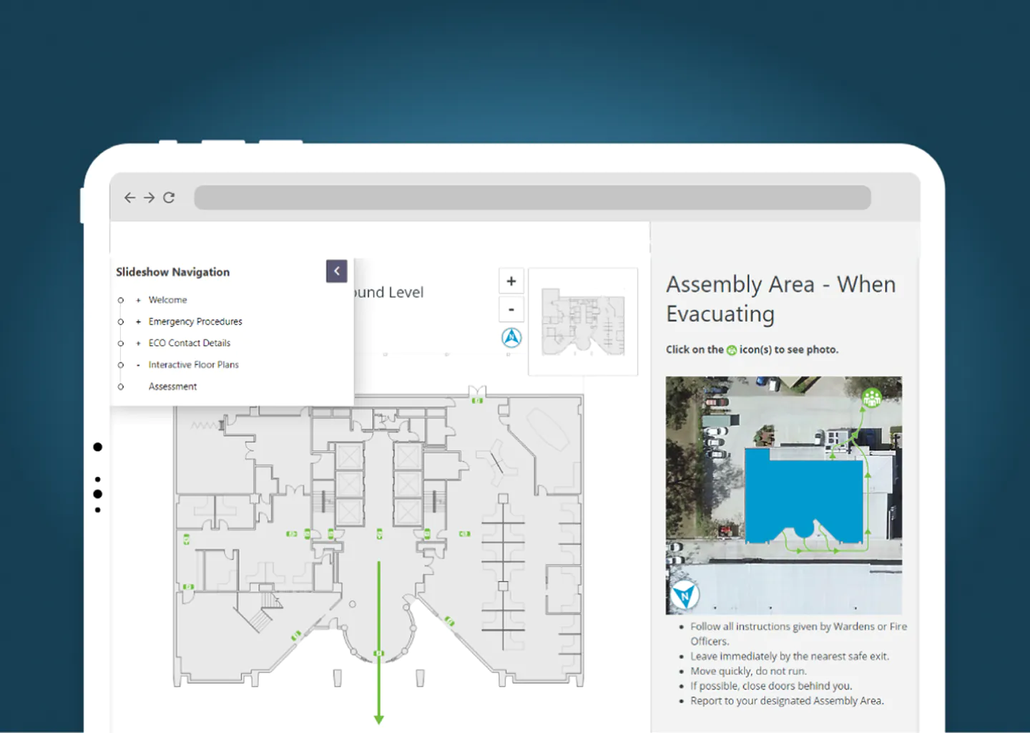Click the browser back button

[129, 198]
